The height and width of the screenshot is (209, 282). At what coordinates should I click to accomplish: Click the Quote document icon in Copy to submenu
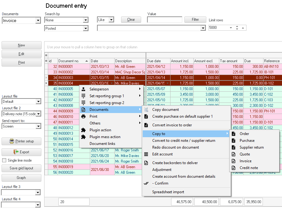pos(234,154)
